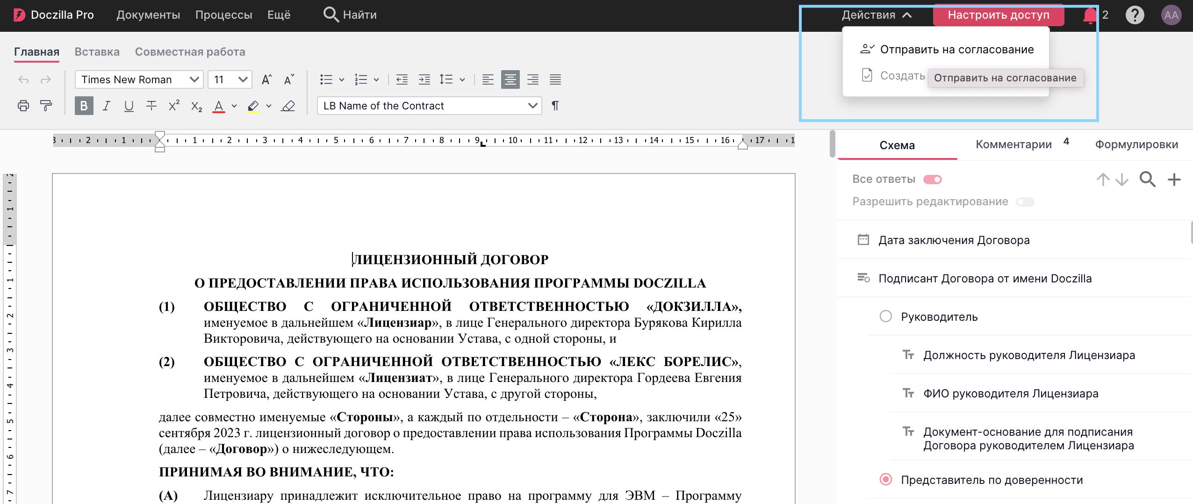The image size is (1193, 504).
Task: Select the Представитель по доверенности radio option
Action: [x=885, y=480]
